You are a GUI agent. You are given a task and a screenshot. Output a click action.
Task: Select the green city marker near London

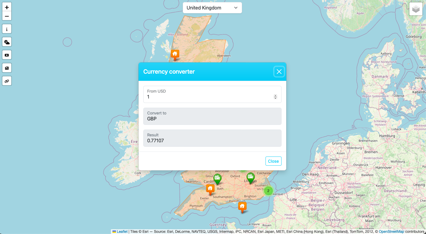click(x=251, y=177)
